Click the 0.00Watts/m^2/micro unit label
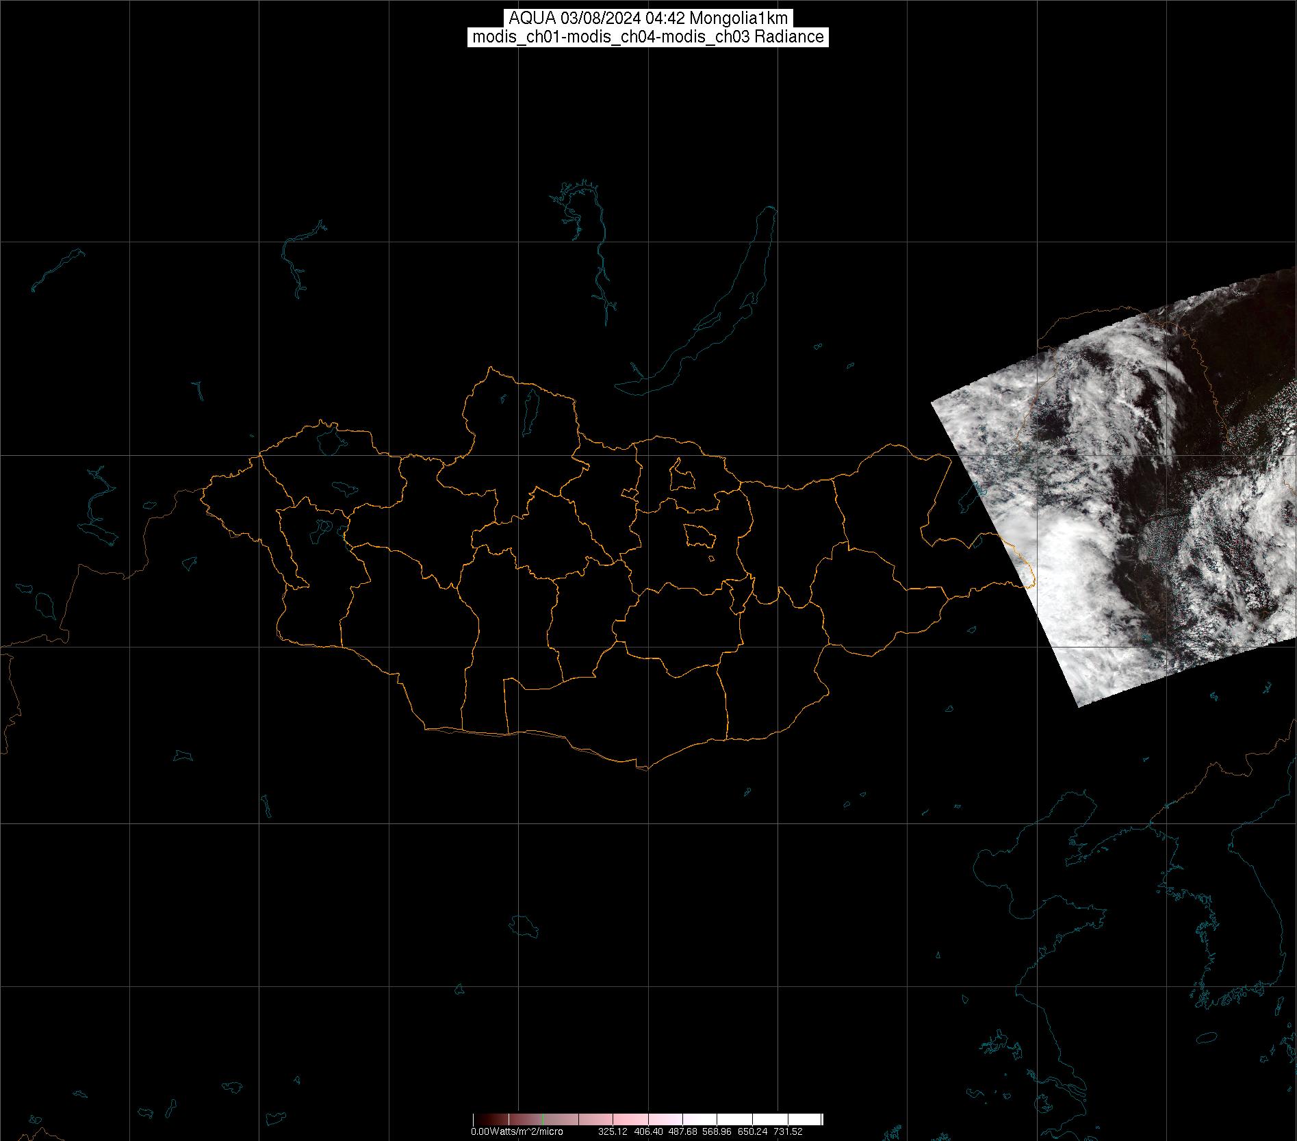 (x=517, y=1131)
